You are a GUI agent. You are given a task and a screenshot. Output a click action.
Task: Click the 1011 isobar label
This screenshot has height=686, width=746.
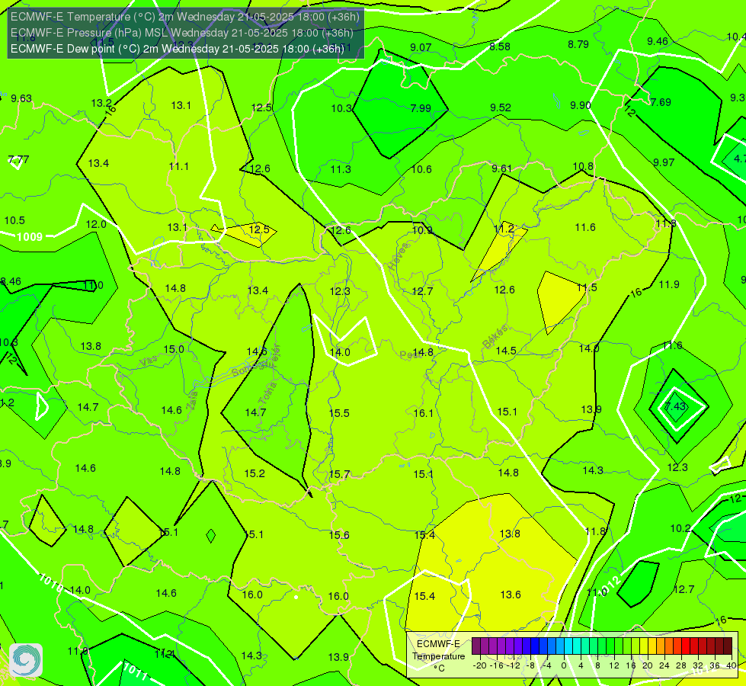point(135,670)
